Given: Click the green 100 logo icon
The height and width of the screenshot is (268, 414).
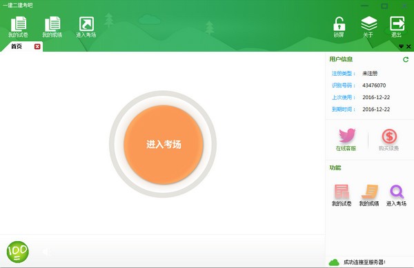Looking at the screenshot, I should [18, 252].
